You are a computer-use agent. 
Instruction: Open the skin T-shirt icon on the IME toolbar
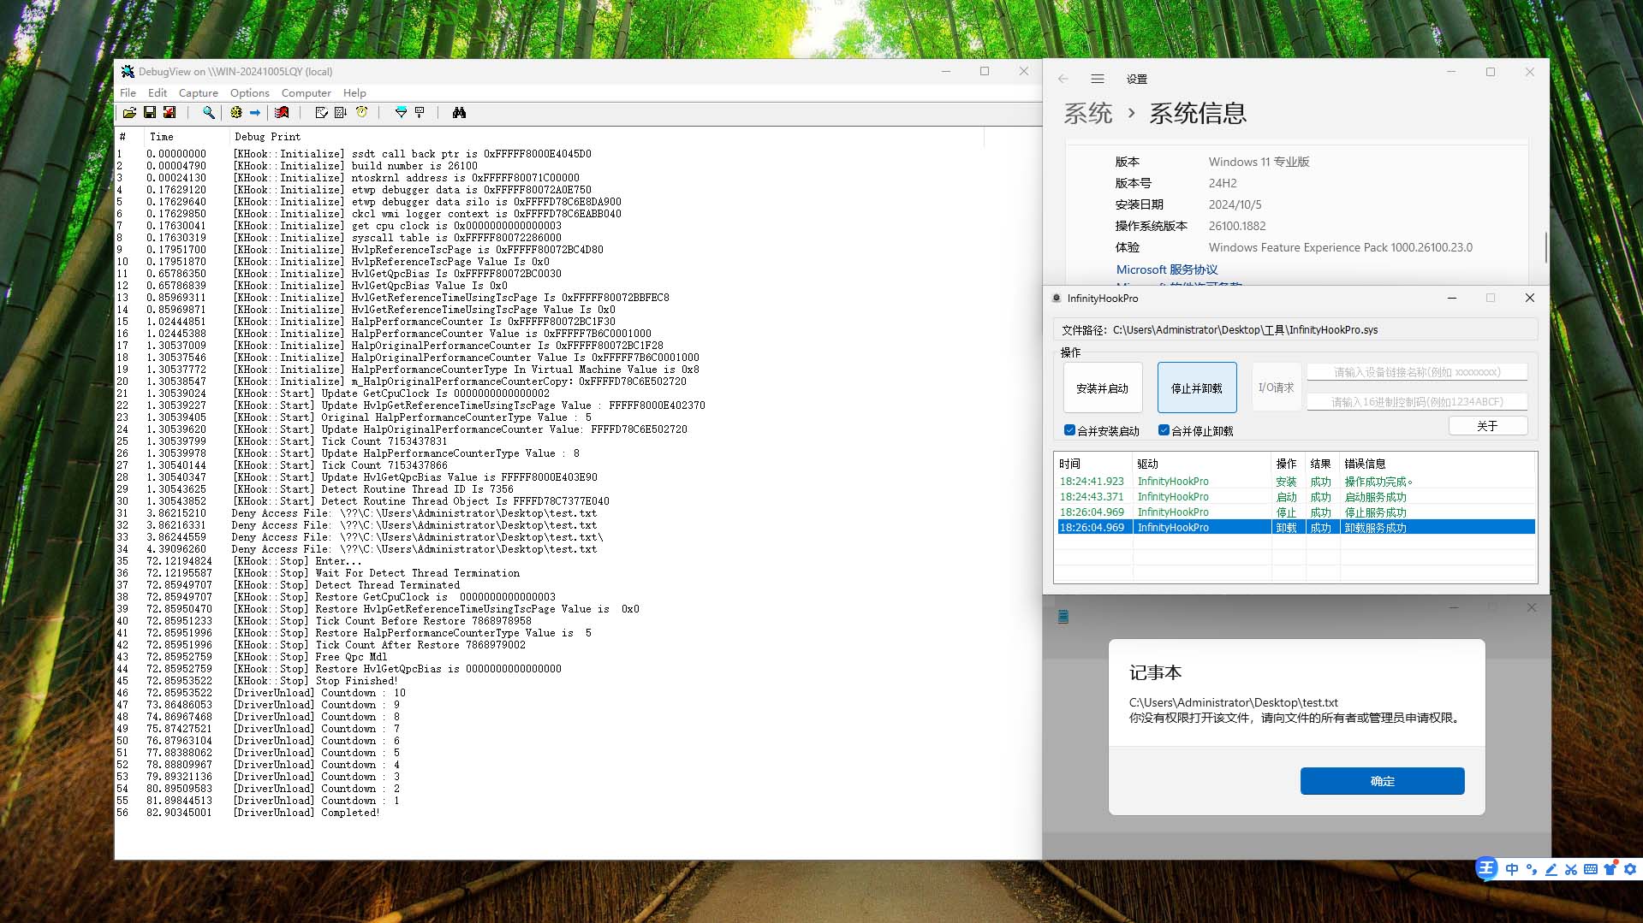click(1610, 869)
